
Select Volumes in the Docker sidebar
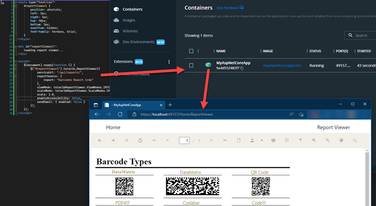130,31
